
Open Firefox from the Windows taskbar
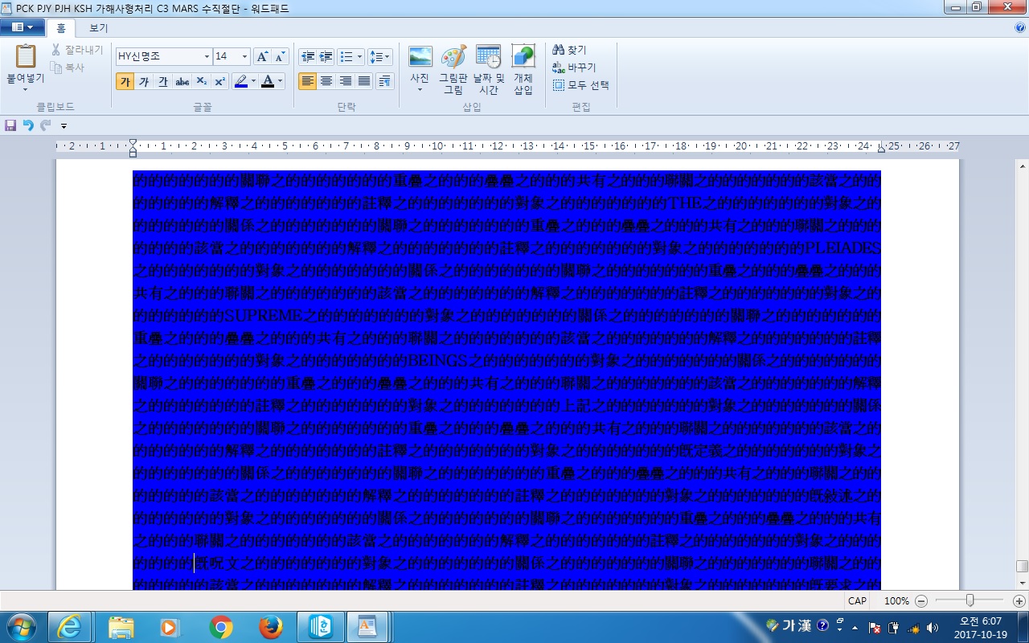271,626
